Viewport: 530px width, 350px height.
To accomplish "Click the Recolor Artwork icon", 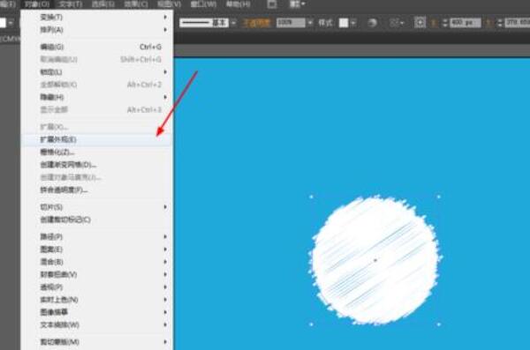I will tap(372, 23).
